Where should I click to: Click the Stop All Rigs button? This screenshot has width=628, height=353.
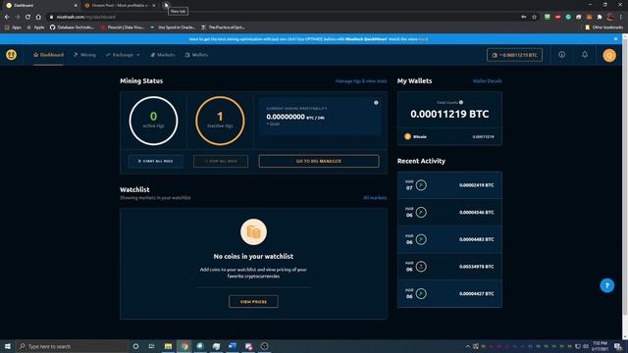(x=221, y=161)
